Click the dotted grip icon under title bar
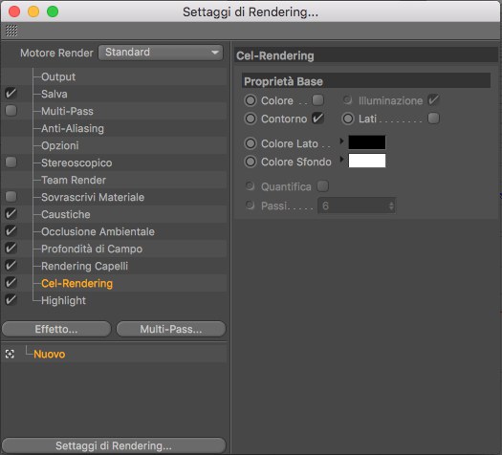 [x=11, y=31]
